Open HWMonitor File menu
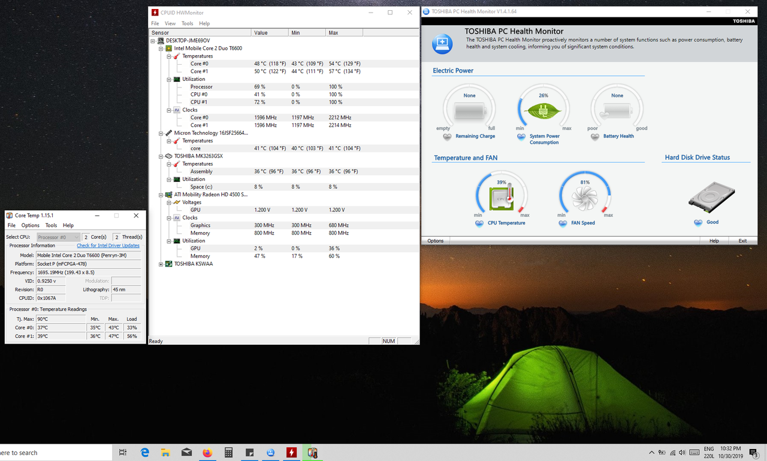Screen dimensions: 767x461 [155, 23]
